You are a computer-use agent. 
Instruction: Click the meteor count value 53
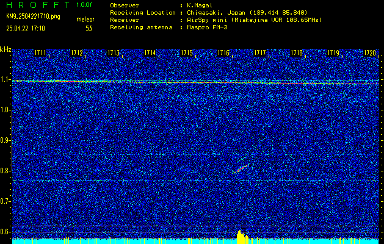coord(89,29)
